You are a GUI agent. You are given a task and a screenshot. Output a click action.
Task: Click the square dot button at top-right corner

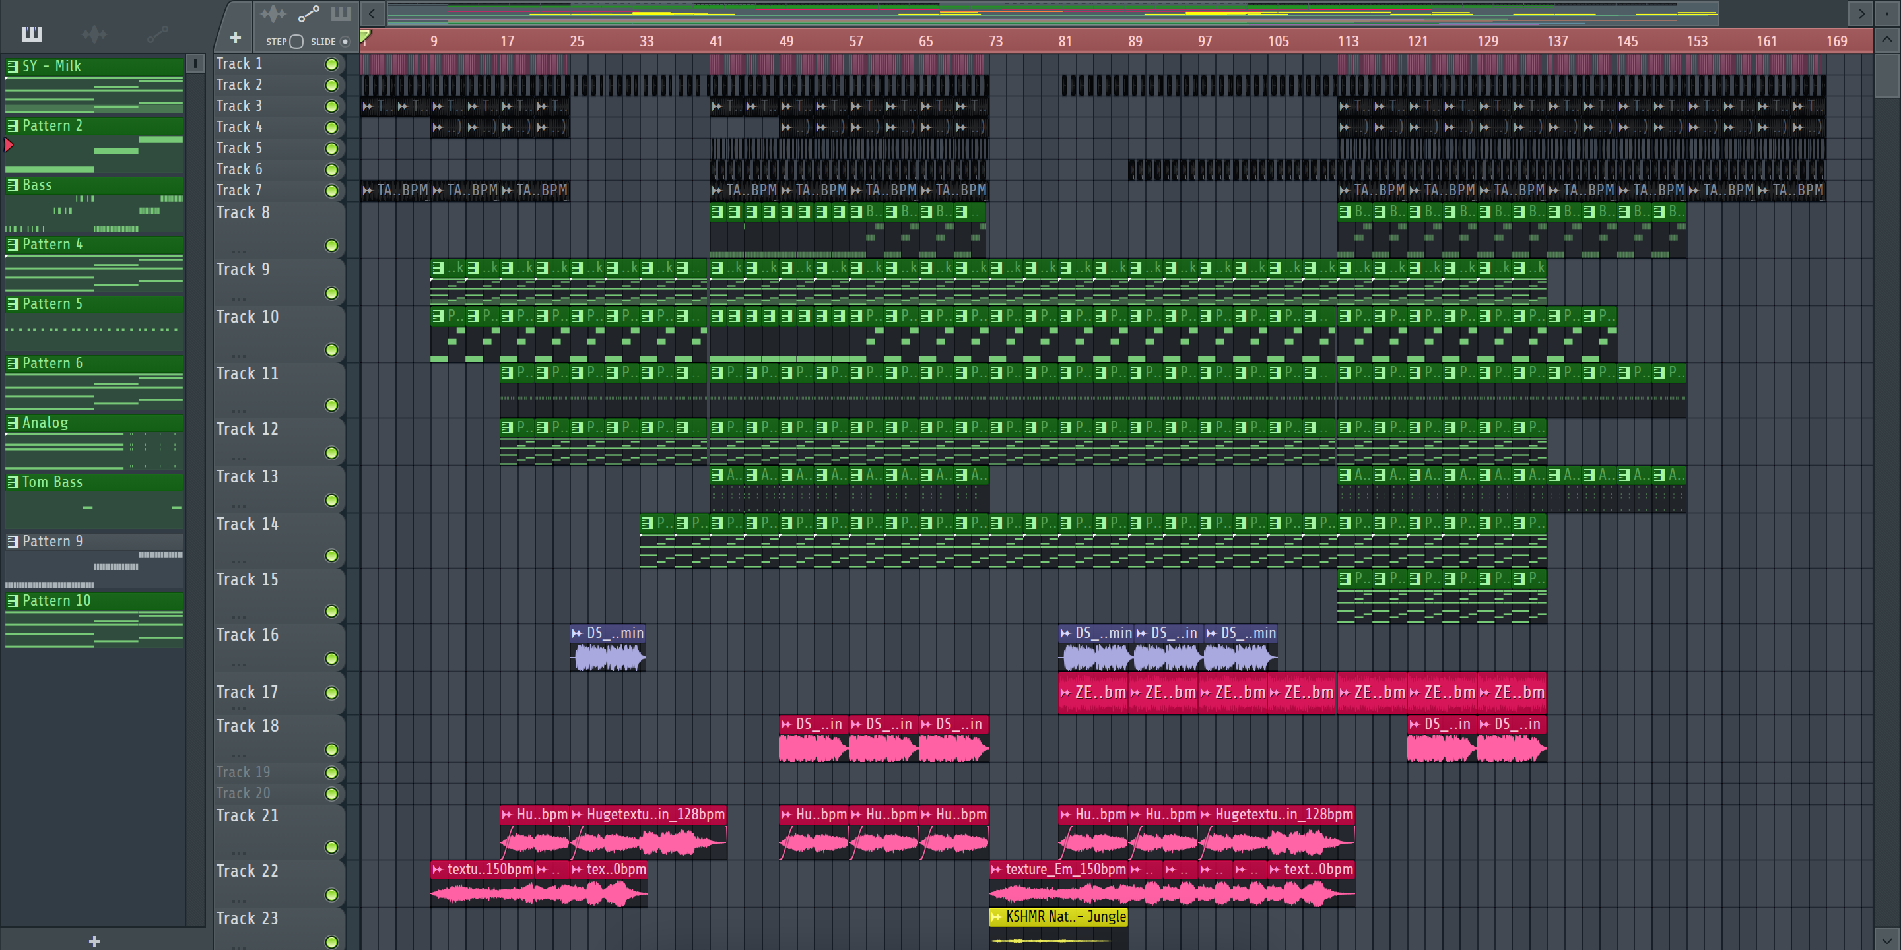click(x=1887, y=13)
